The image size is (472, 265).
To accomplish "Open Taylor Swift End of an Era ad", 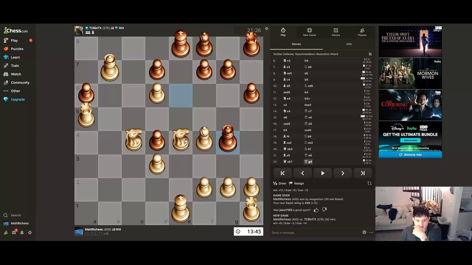I will point(410,42).
